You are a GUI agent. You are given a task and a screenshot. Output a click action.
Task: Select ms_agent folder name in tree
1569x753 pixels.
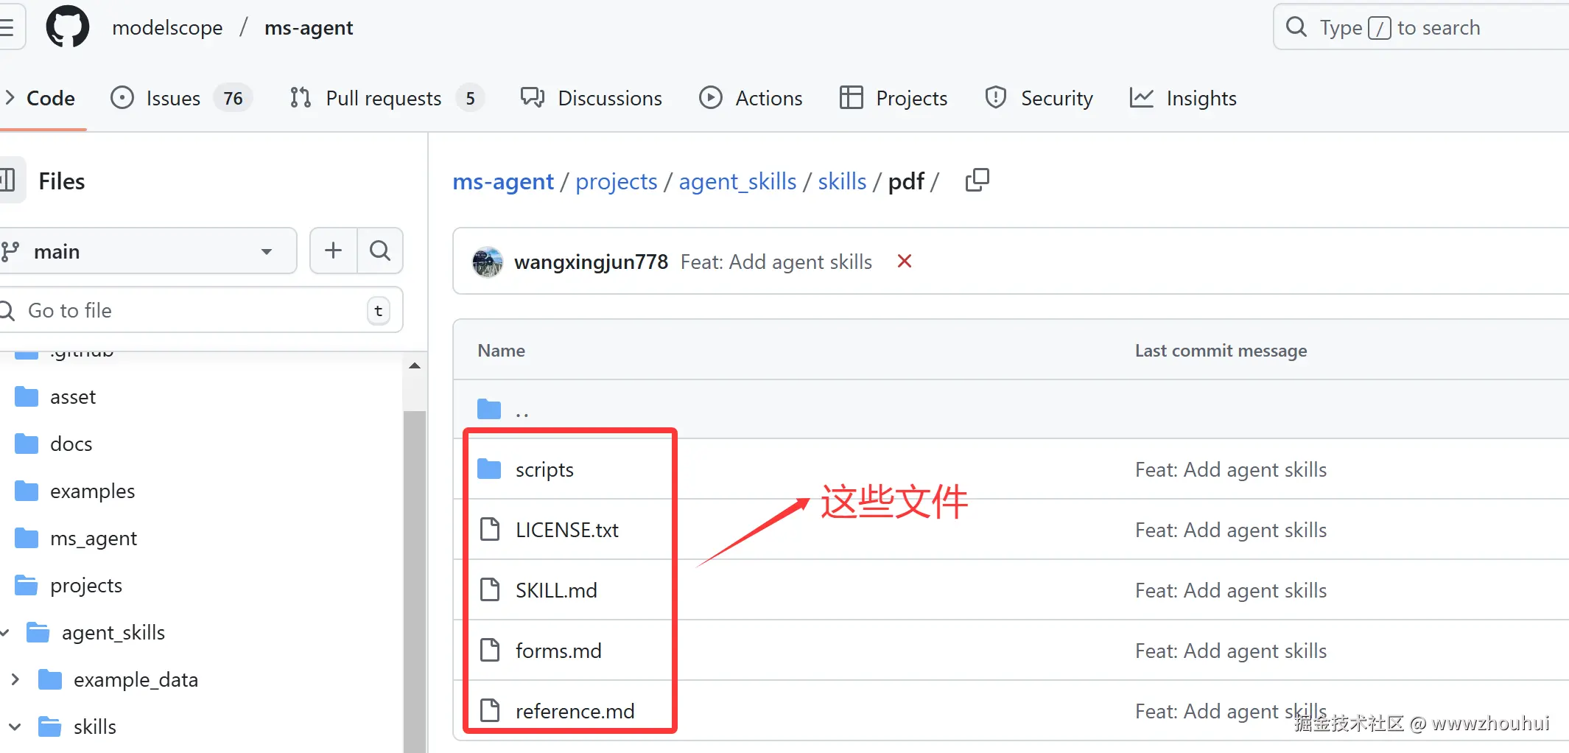[x=94, y=538]
